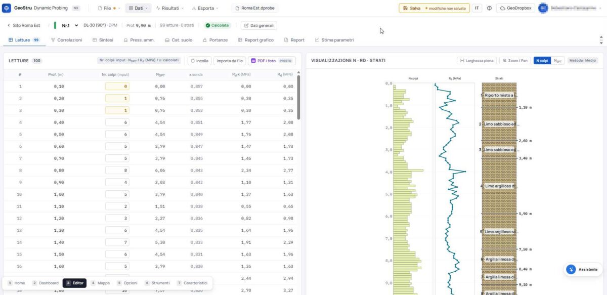Click the χ sonda column header
Screen dimensions: 607x295
pyautogui.click(x=196, y=74)
